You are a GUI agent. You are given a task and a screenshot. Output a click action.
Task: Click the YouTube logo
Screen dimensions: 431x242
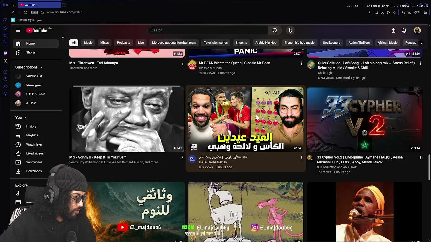[x=37, y=30]
